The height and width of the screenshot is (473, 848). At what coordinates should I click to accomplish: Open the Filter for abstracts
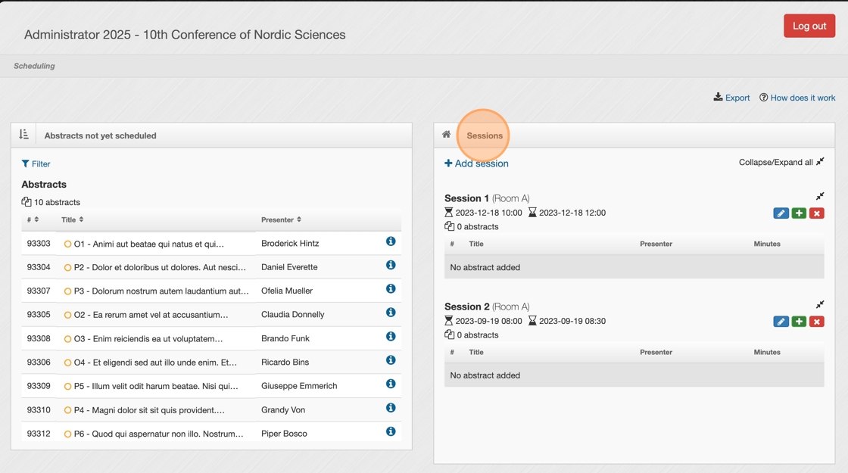pos(36,163)
